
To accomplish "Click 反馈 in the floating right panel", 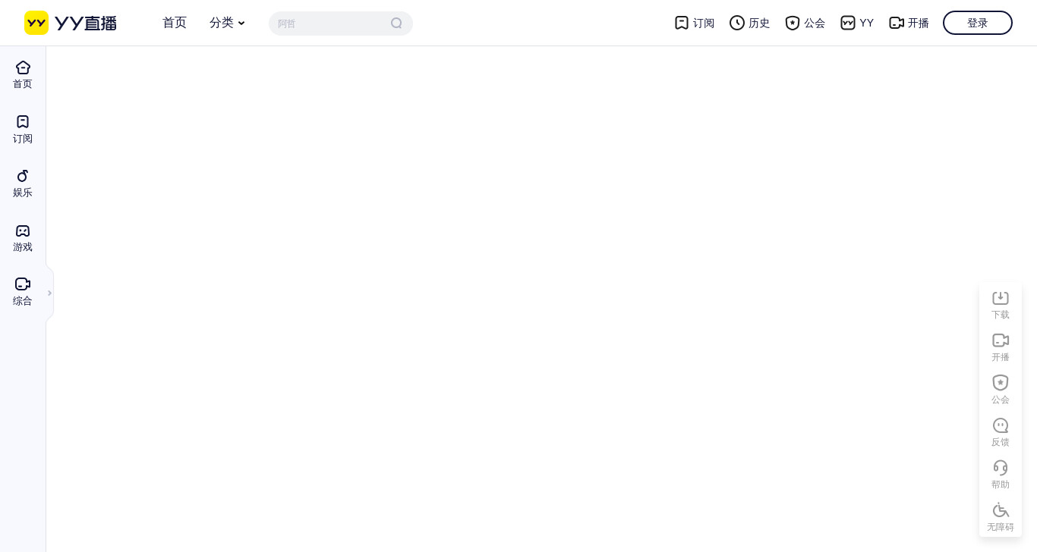I will tap(1001, 432).
